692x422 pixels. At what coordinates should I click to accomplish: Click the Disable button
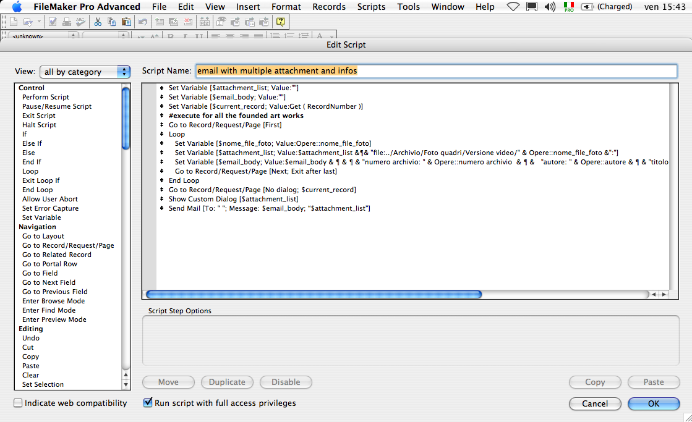(286, 382)
